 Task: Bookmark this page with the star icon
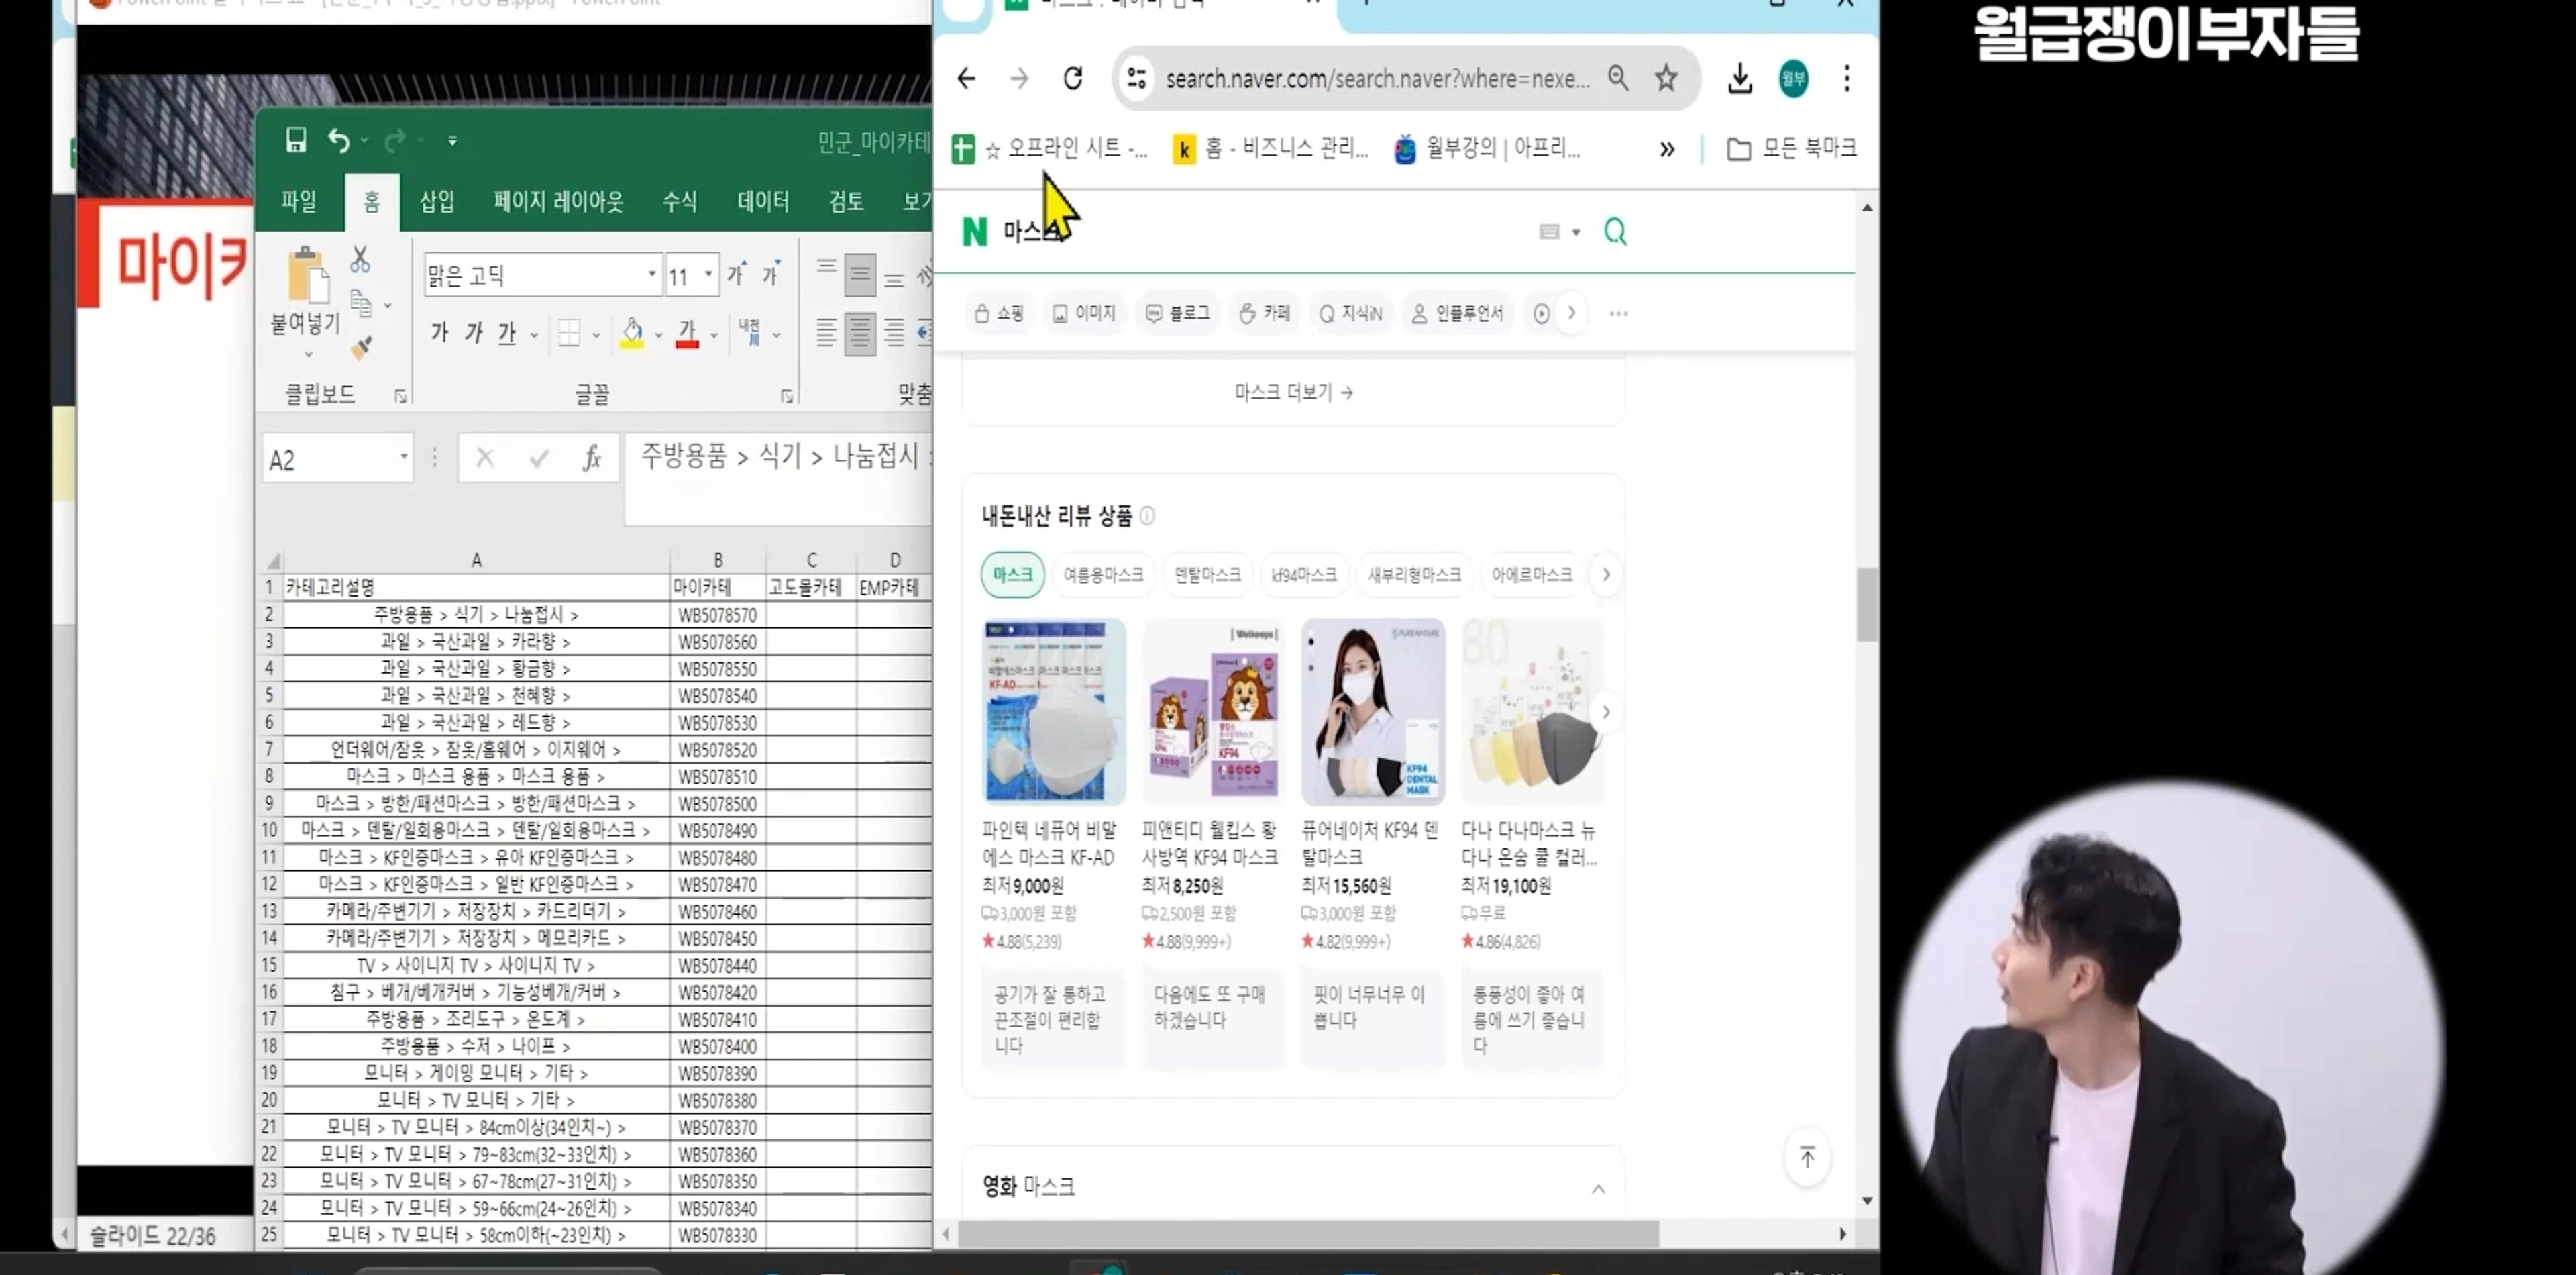(1666, 78)
